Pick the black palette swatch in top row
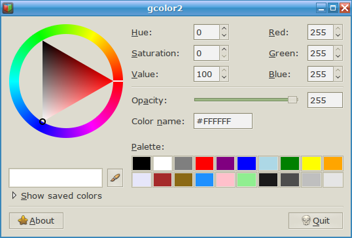 (141, 163)
